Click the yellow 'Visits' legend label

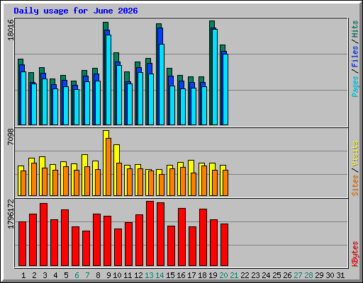pyautogui.click(x=355, y=154)
